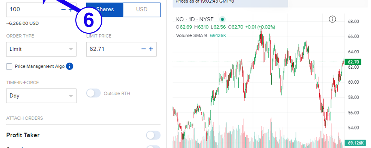The width and height of the screenshot is (371, 148).
Task: Click the green 62.70 price axis label
Action: tap(353, 62)
